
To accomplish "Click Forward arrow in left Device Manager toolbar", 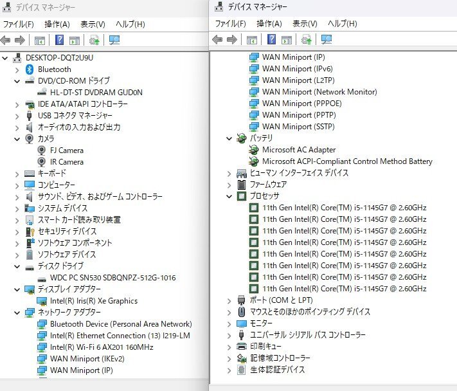I will [x=19, y=40].
